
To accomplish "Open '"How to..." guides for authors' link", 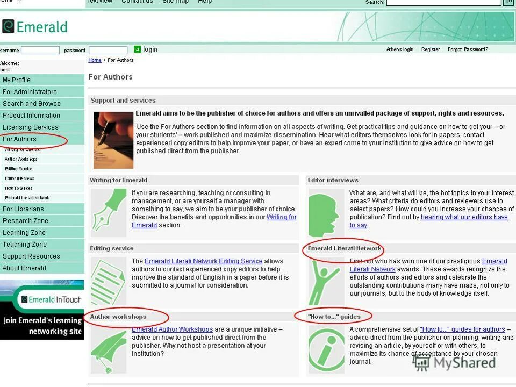I will [462, 329].
